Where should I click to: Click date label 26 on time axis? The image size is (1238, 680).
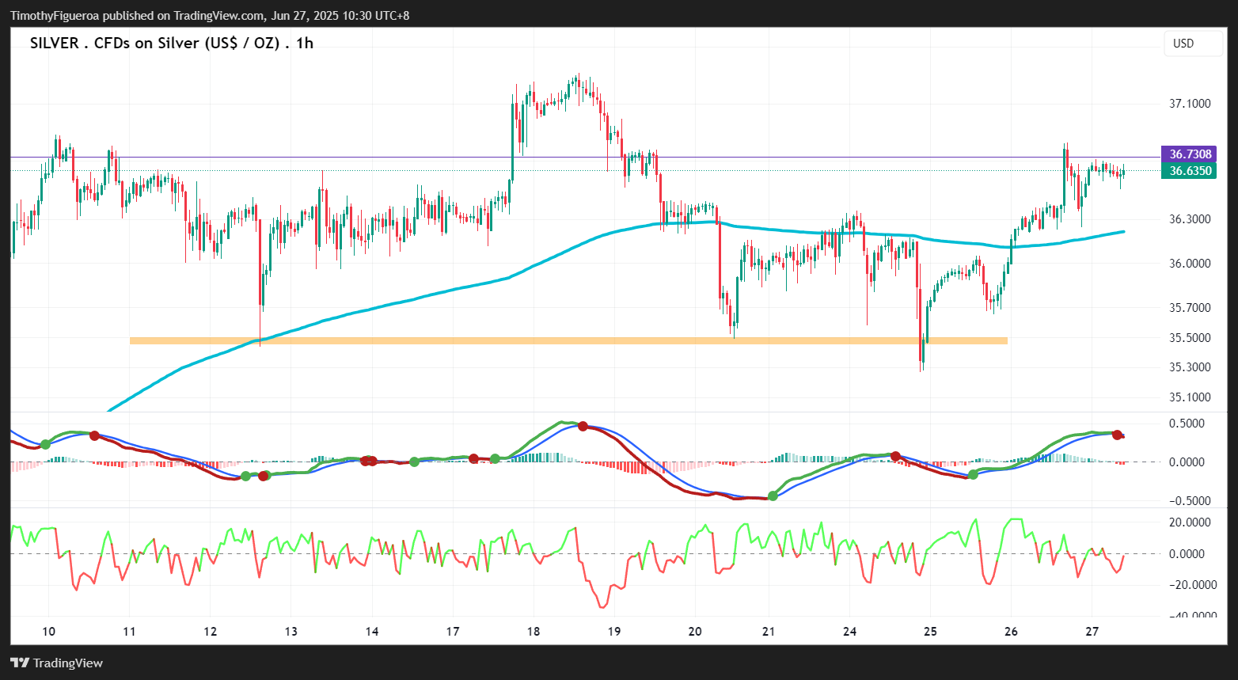tap(1011, 632)
